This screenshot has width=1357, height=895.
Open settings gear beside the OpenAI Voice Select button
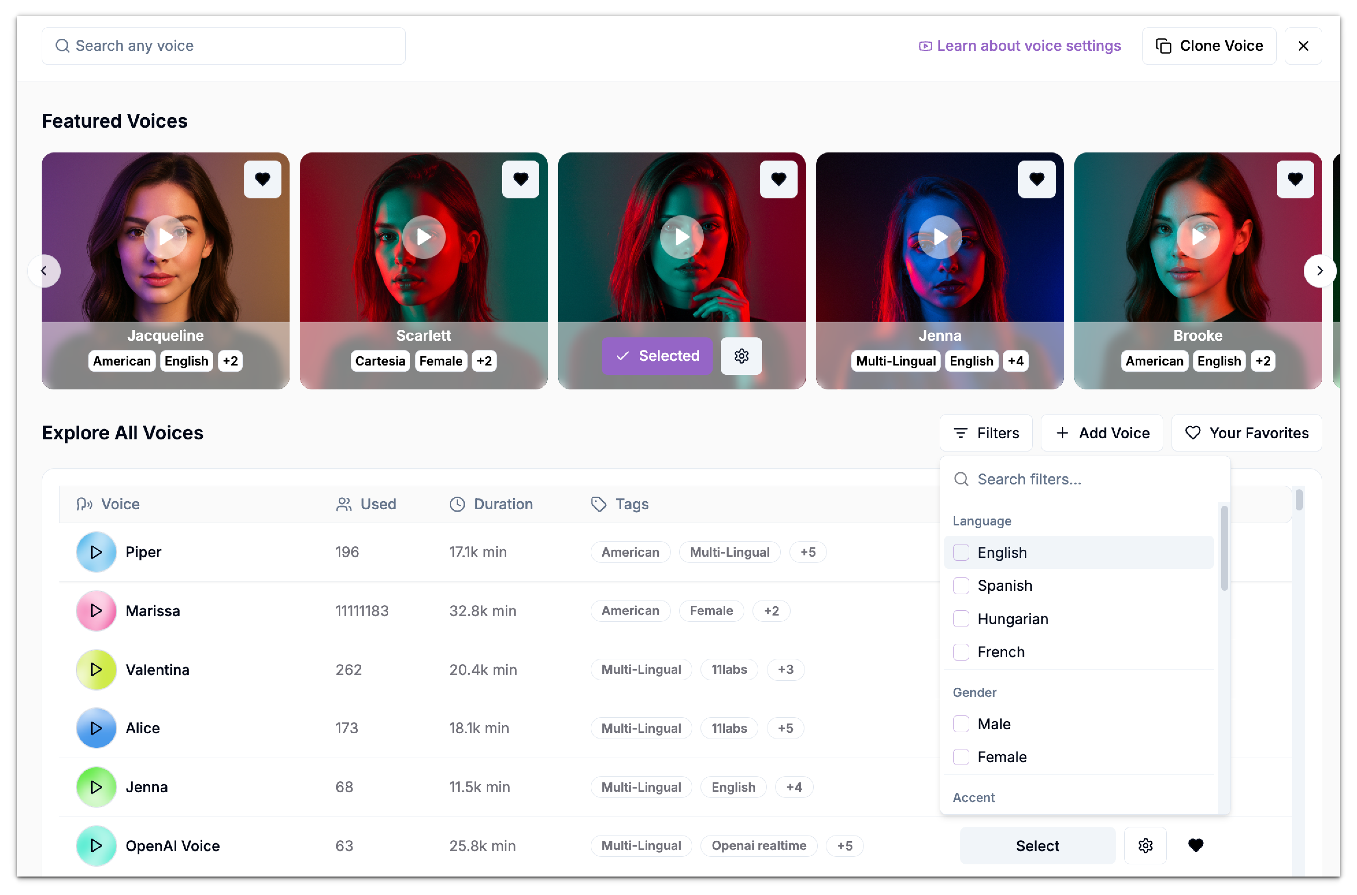1145,845
